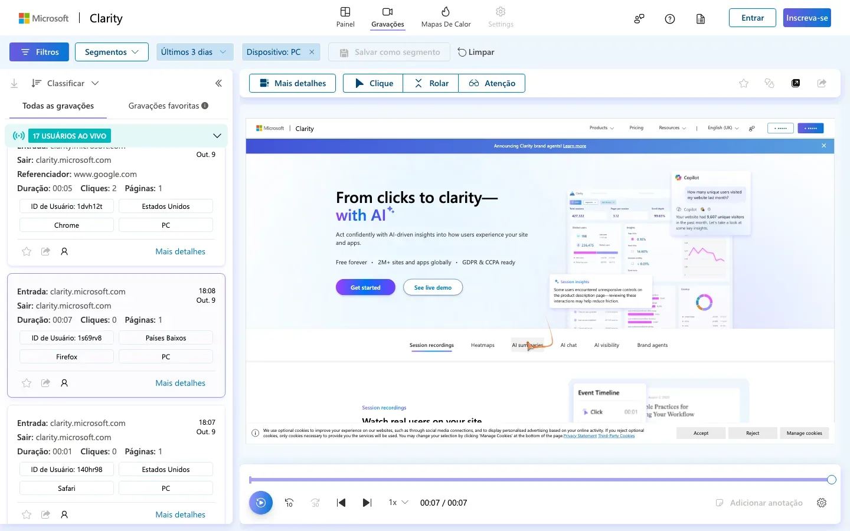Jump to the previous recording
Image resolution: width=850 pixels, height=531 pixels.
pyautogui.click(x=341, y=503)
